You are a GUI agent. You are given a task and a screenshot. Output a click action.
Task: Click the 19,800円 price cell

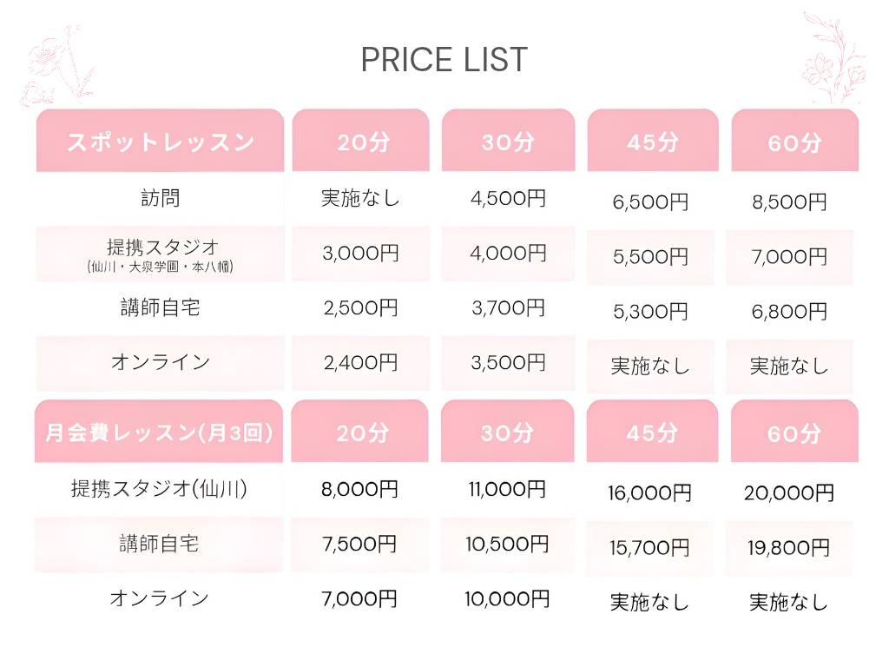(x=790, y=548)
